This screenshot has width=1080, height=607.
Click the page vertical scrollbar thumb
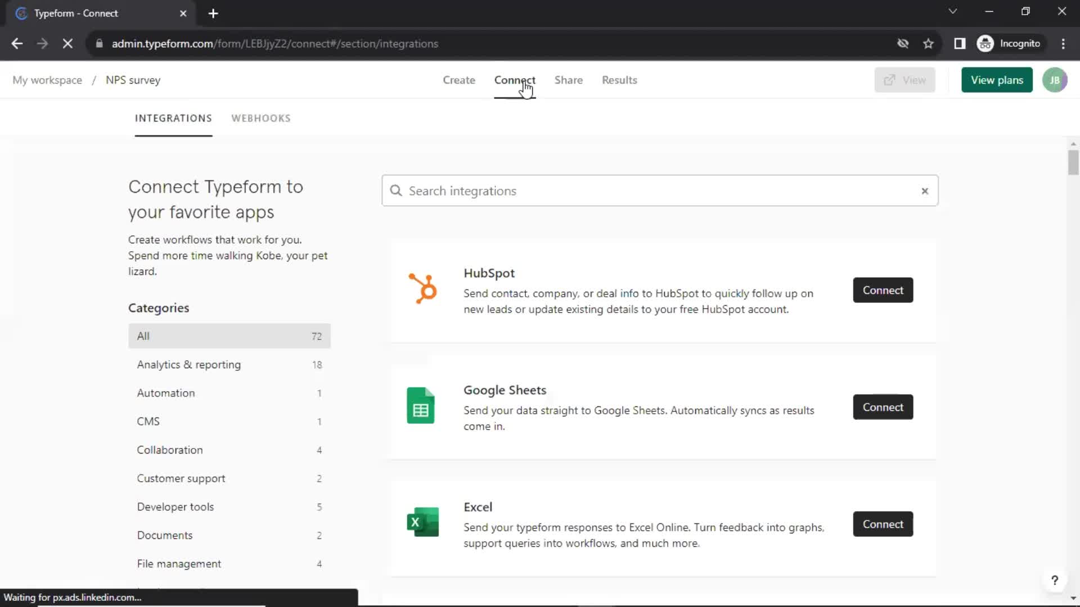[x=1073, y=162]
